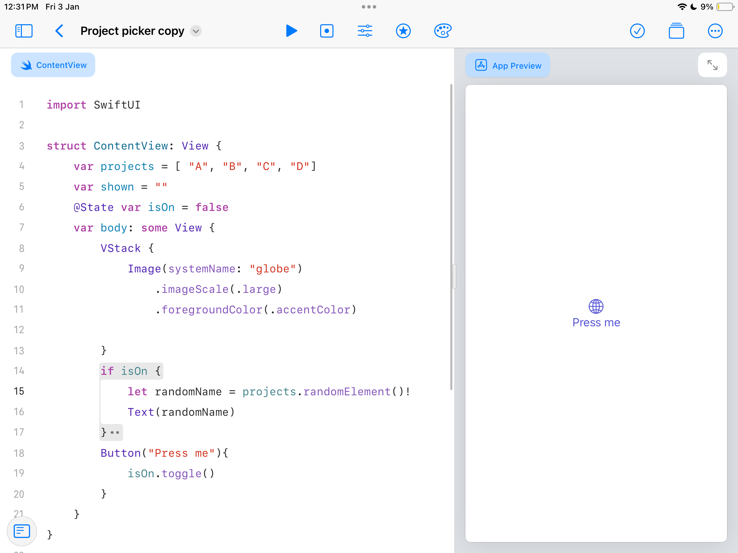Click the battery status indicator

tap(725, 7)
